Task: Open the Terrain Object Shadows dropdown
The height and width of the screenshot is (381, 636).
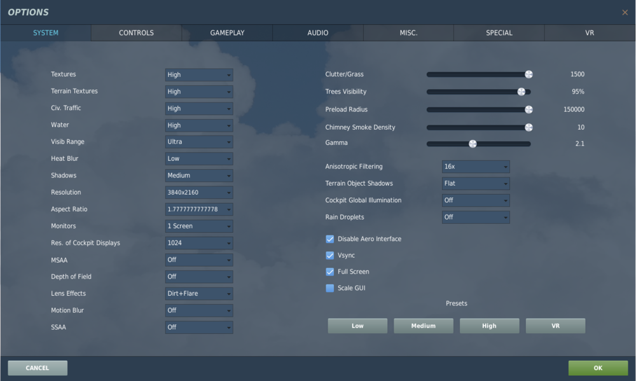Action: pos(476,183)
